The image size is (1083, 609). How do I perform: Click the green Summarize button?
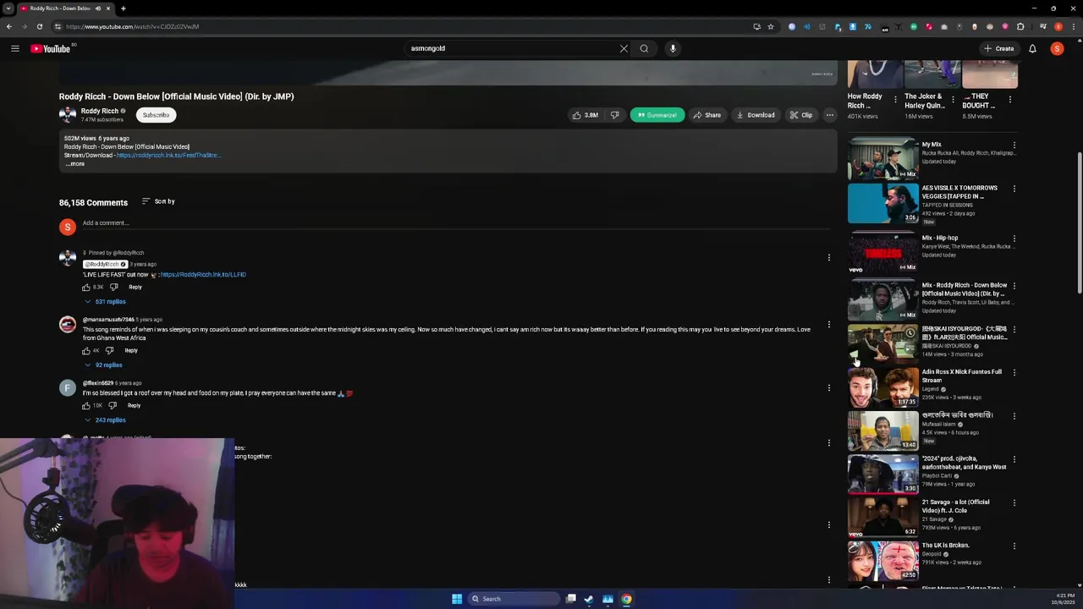coord(657,115)
